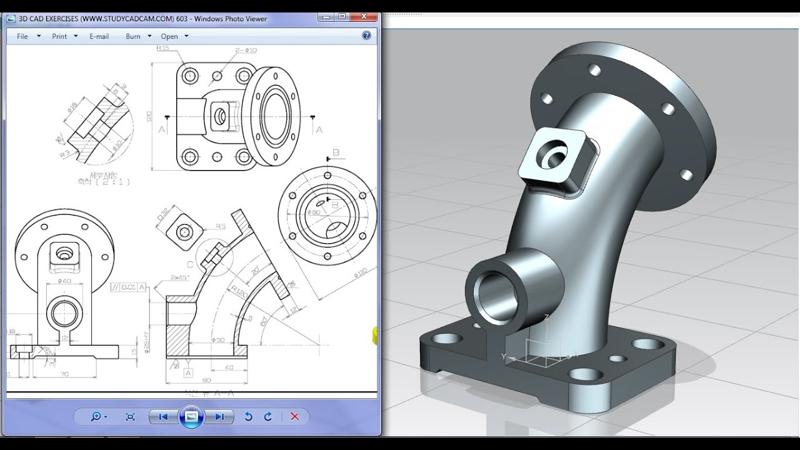Screen dimensions: 800x450
Task: Rotate the image counterclockwise
Action: tap(249, 416)
